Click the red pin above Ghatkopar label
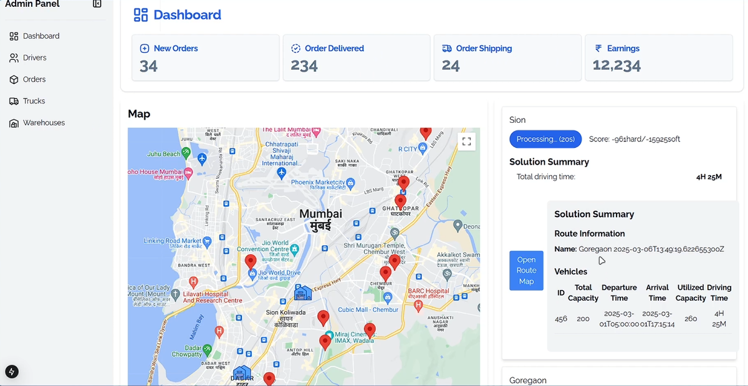 click(400, 203)
